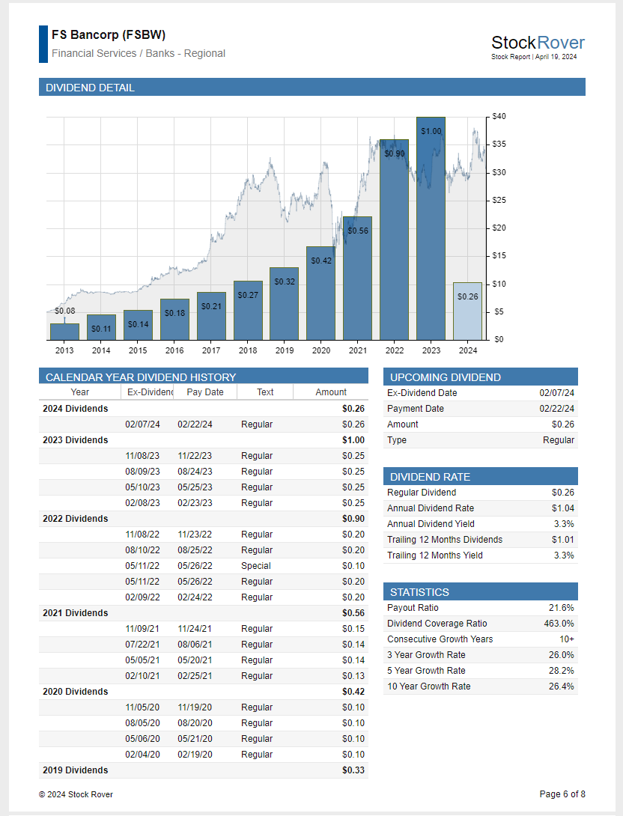The width and height of the screenshot is (623, 816).
Task: Click the Payment Date value 02/22/24 in Upcoming Dividend
Action: [557, 409]
